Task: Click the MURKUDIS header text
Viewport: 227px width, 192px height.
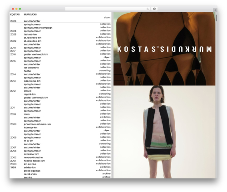Action: [x=30, y=15]
